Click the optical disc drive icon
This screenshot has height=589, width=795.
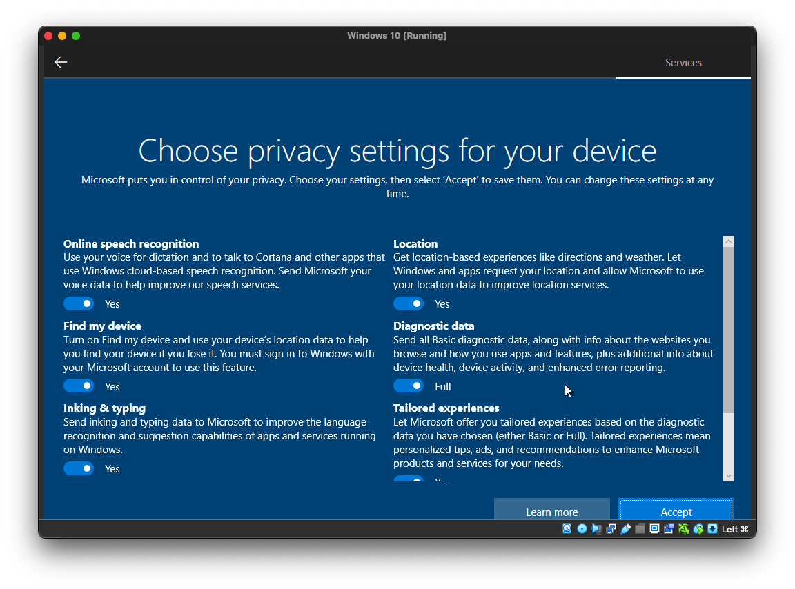tap(582, 529)
